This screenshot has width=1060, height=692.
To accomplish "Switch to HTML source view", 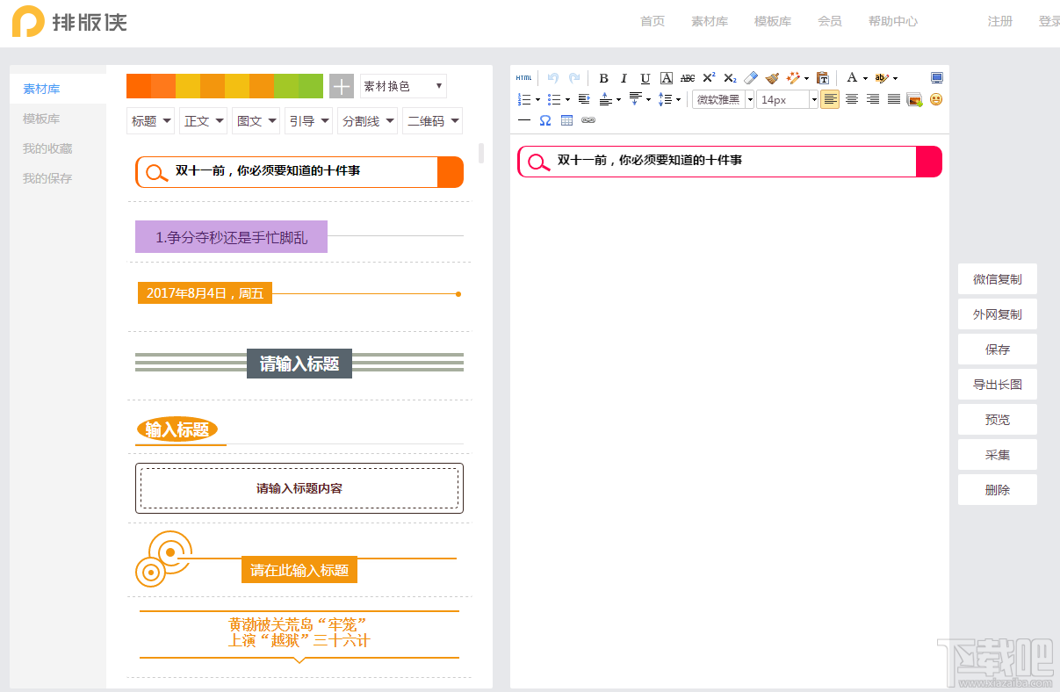I will [523, 78].
